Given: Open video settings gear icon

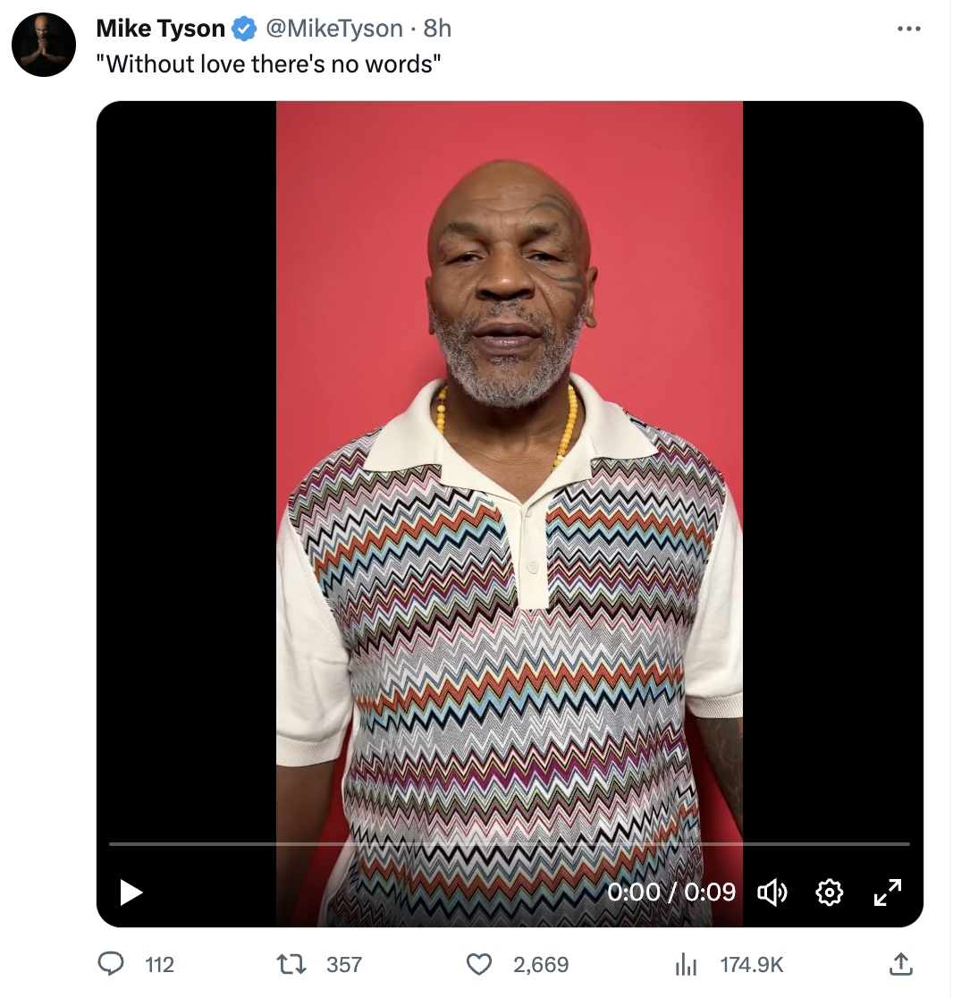Looking at the screenshot, I should point(830,892).
